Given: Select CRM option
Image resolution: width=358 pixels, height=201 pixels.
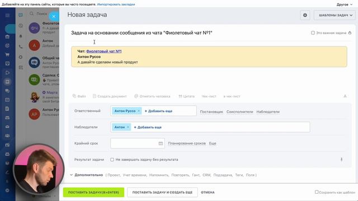Looking at the screenshot, I should (206, 175).
